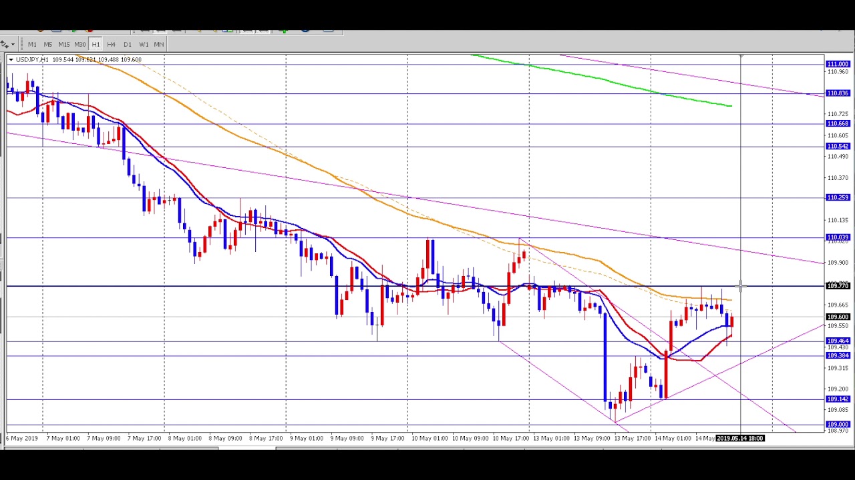Image resolution: width=855 pixels, height=480 pixels.
Task: Click the USDJPY,H1 chart title triangle
Action: 11,60
